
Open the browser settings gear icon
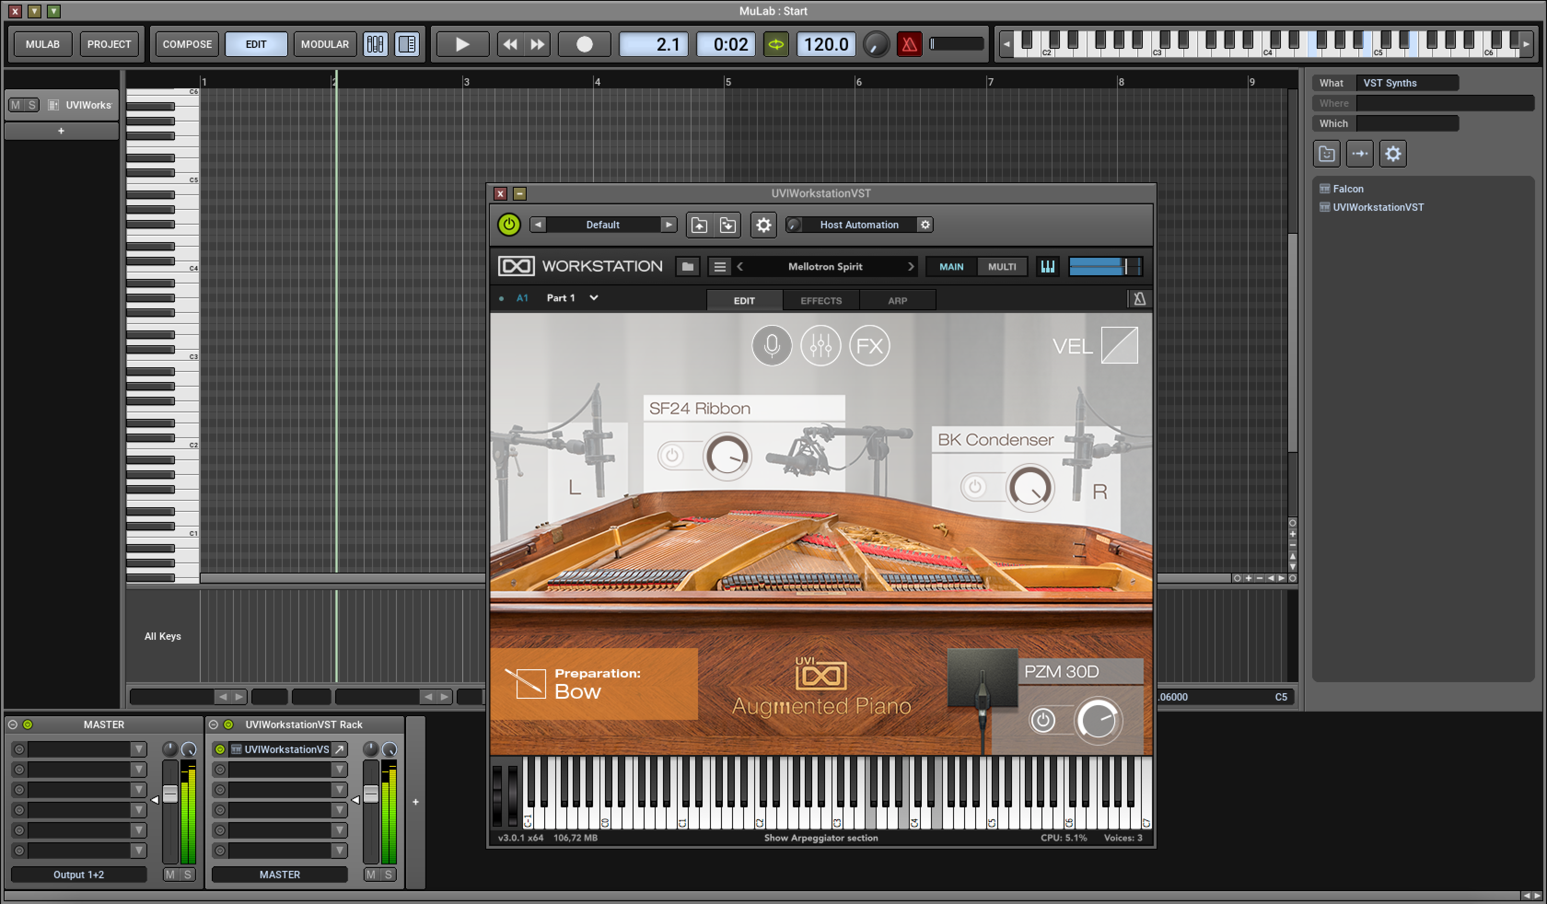[1392, 153]
